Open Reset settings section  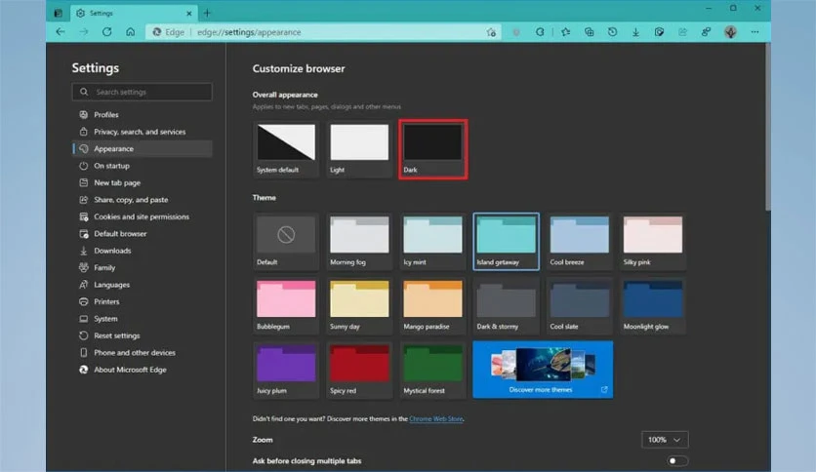coord(143,335)
